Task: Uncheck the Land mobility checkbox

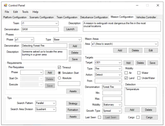Action: (x=126, y=78)
